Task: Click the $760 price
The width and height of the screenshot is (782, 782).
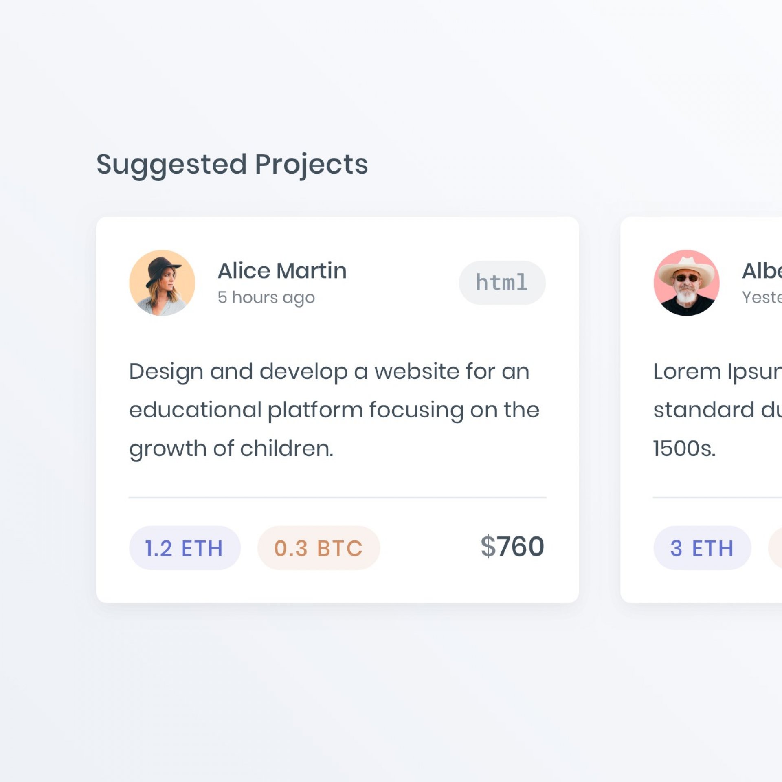Action: (x=512, y=547)
